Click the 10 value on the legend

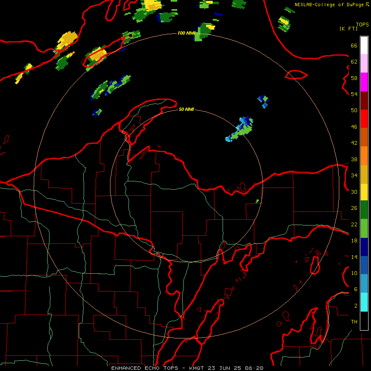coord(354,273)
